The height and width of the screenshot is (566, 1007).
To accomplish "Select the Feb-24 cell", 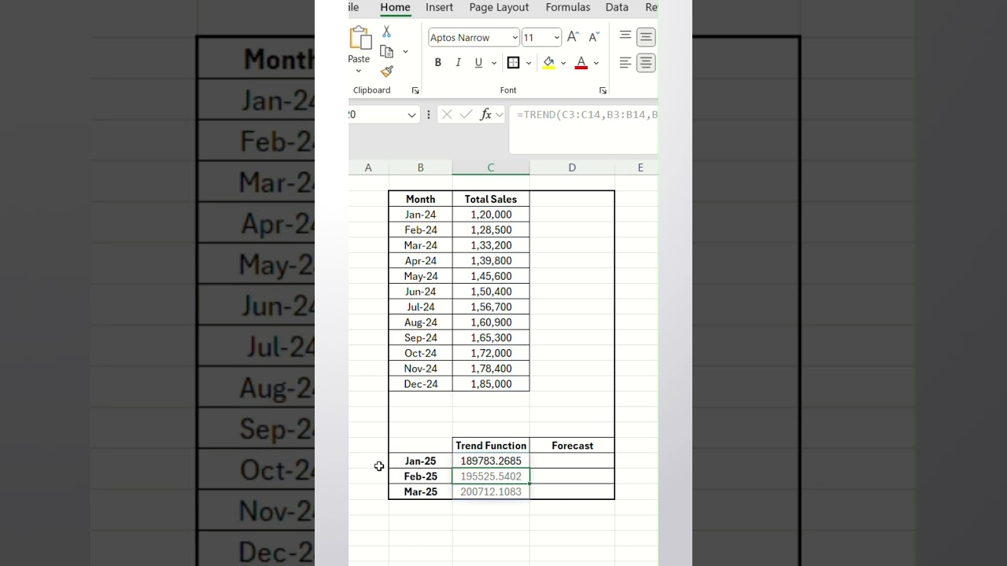I will click(x=420, y=230).
